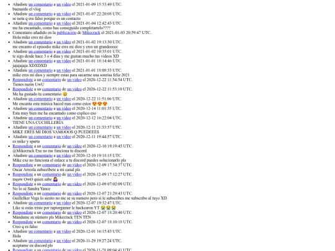Select the comment text 'buenardo el vlog'
Screen dimensions: 335x251
click(x=27, y=9)
